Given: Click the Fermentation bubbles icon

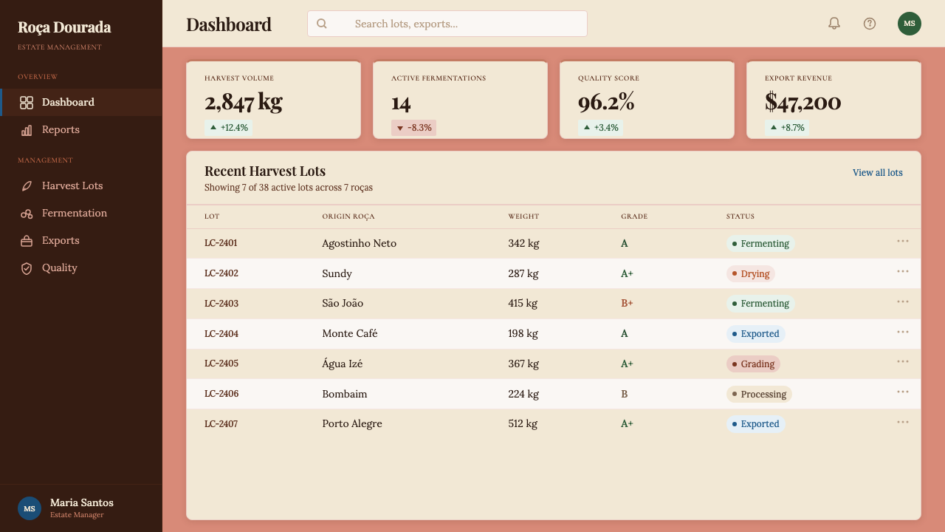Looking at the screenshot, I should point(27,214).
